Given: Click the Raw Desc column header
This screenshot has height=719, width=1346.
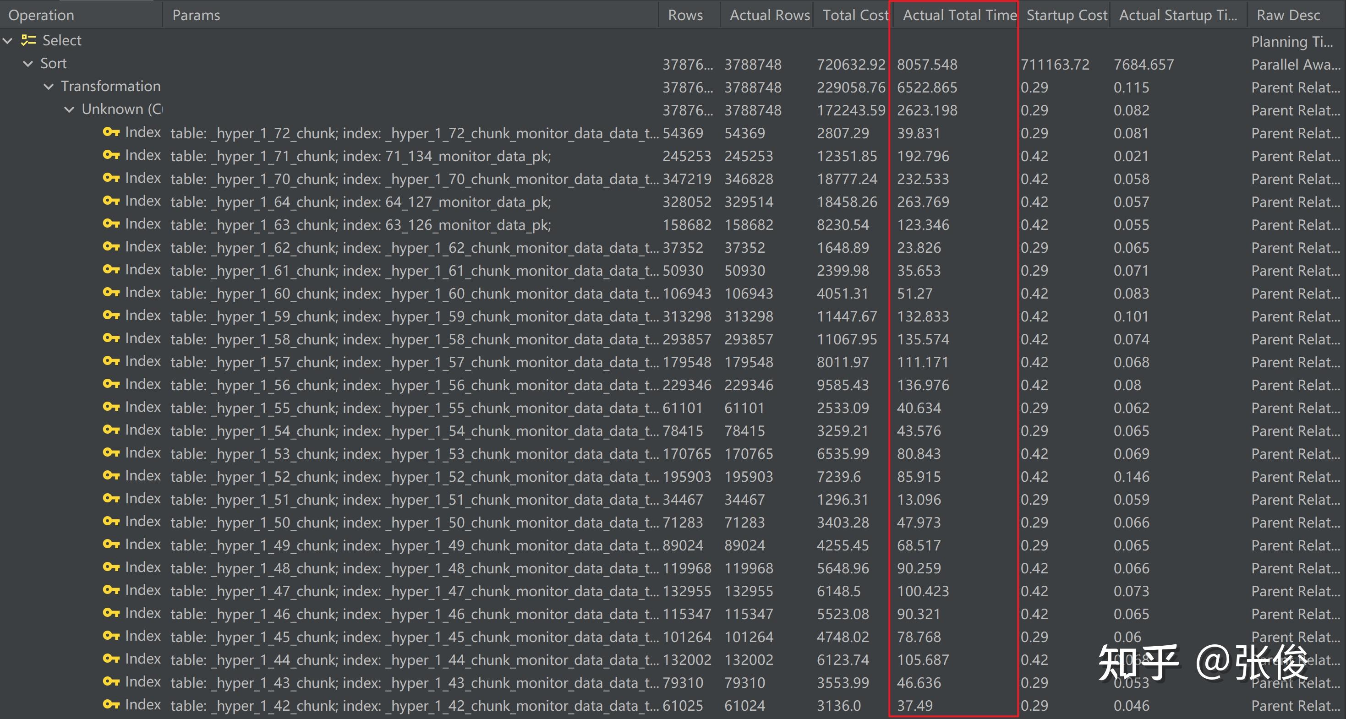Looking at the screenshot, I should (x=1288, y=15).
